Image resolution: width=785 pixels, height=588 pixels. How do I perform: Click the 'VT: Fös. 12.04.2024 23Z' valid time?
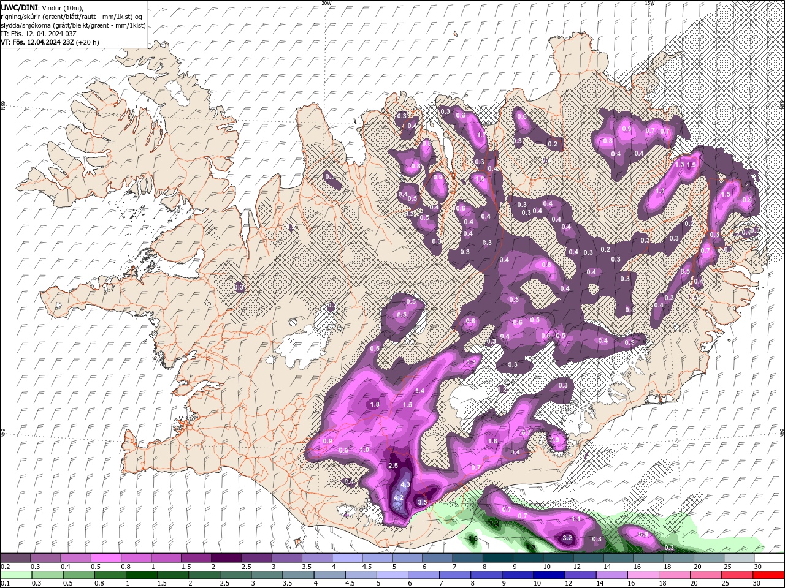(37, 42)
